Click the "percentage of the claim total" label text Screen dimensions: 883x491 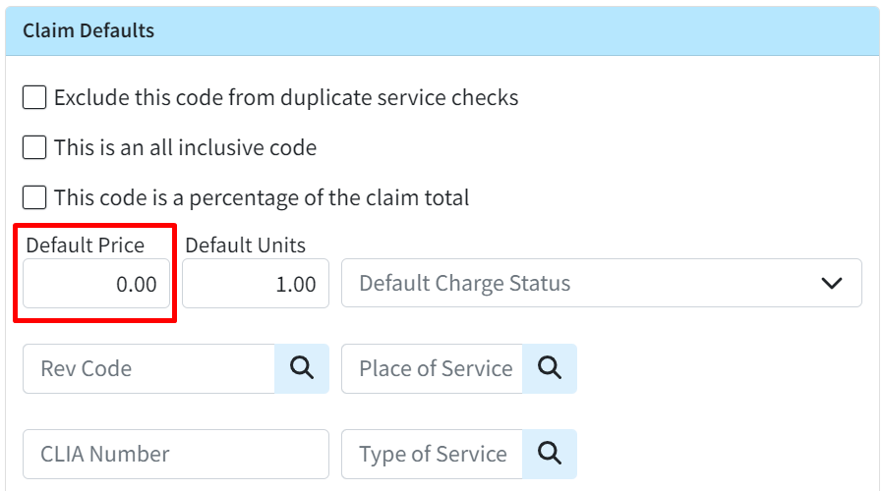pyautogui.click(x=328, y=197)
